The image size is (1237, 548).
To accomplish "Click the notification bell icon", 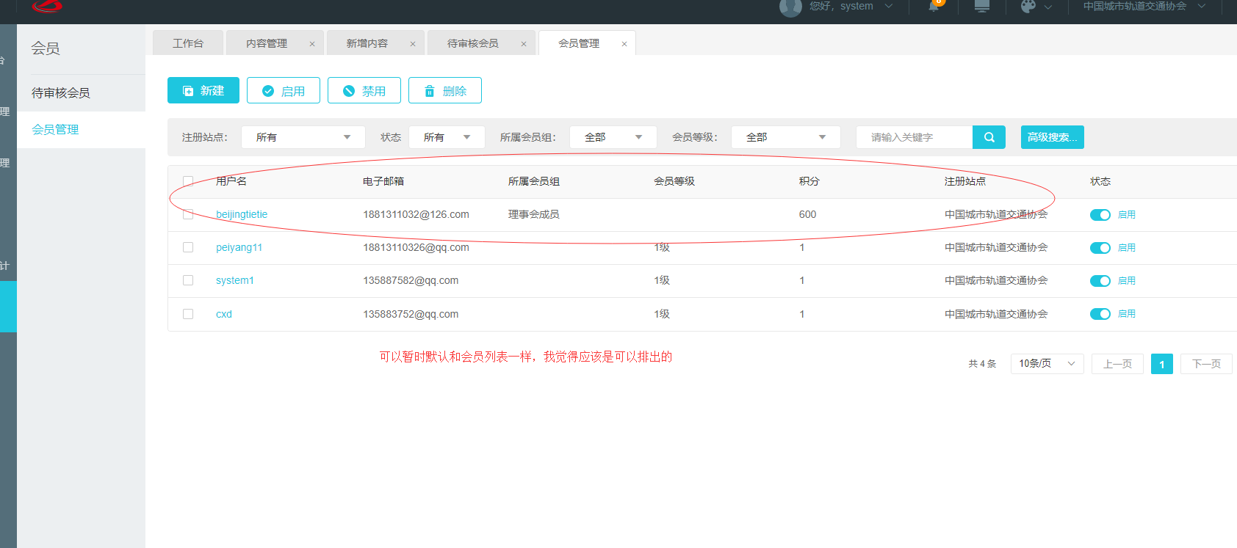I will click(x=934, y=7).
